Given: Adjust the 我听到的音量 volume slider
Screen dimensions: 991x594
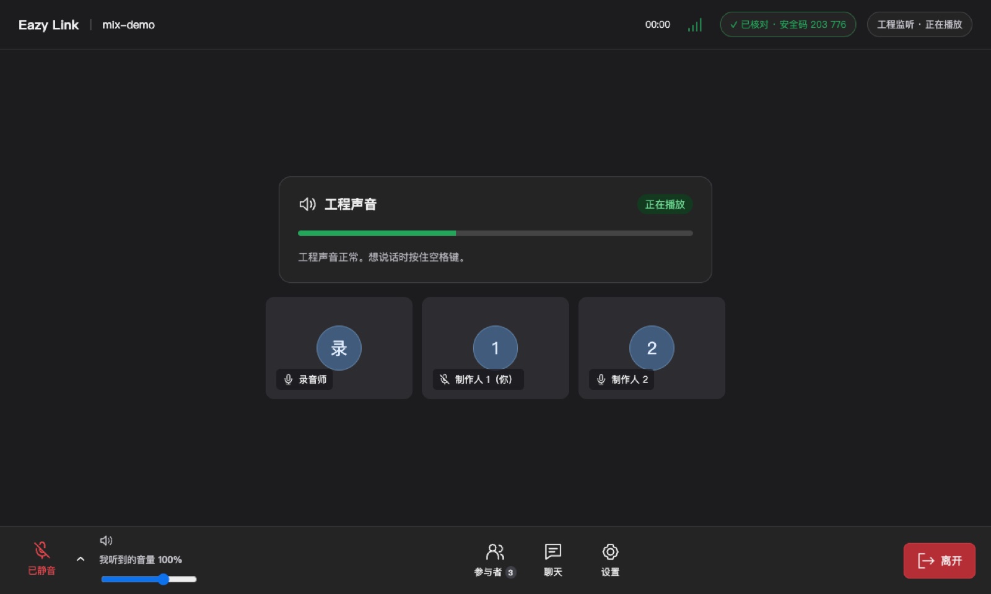Looking at the screenshot, I should [x=149, y=579].
